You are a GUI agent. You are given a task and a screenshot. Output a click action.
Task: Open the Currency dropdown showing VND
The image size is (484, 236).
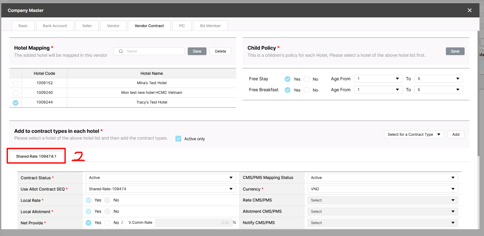[383, 189]
